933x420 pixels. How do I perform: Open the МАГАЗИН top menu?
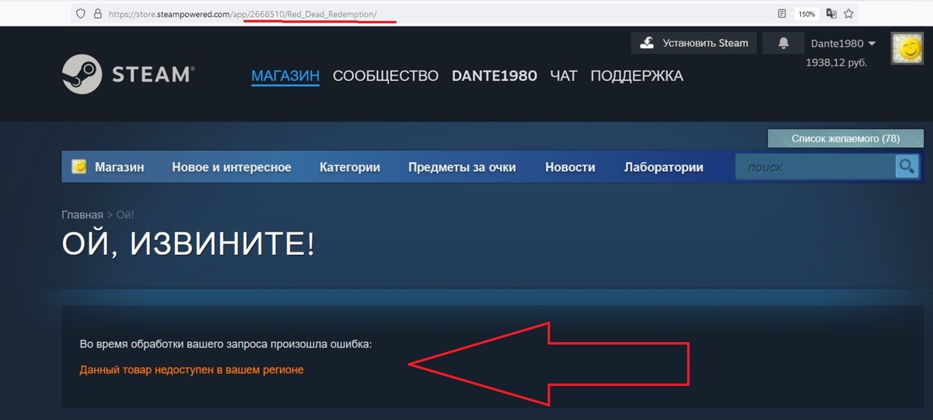pyautogui.click(x=285, y=76)
